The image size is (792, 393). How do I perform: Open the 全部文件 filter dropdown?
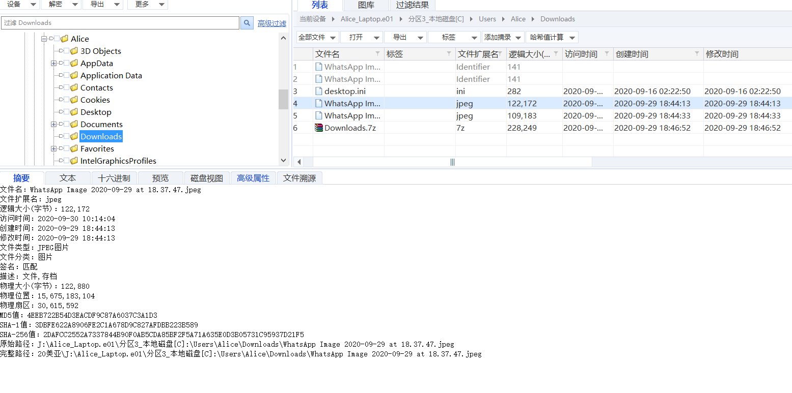[317, 37]
